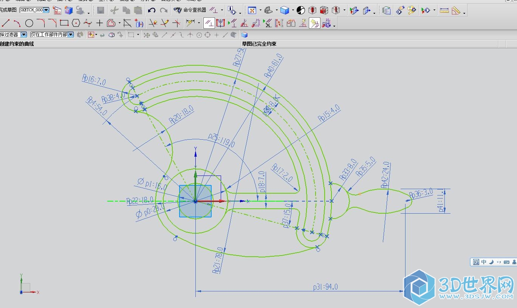Expand the Offset Curve dropdown arrow
The height and width of the screenshot is (308, 517).
[119, 23]
